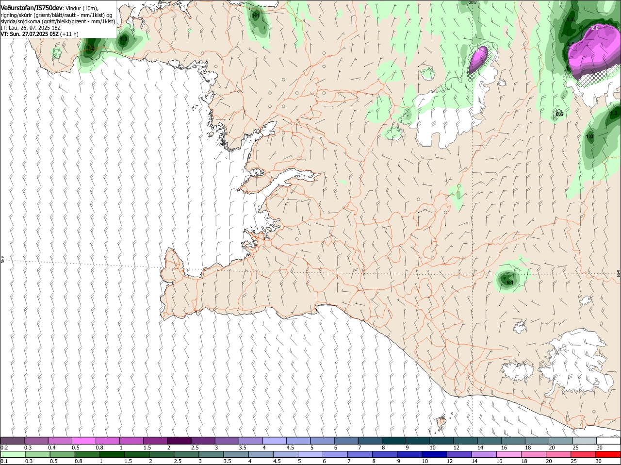621x465 pixels.
Task: Click the darkest purple swatch at 2 in upper legend
Action: tap(179, 440)
